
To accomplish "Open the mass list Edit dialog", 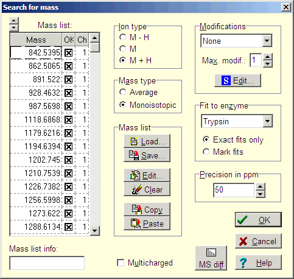I will tap(147, 175).
